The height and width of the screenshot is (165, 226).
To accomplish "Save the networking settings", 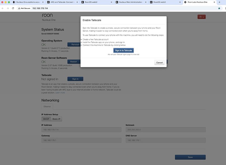I will [x=190, y=157].
